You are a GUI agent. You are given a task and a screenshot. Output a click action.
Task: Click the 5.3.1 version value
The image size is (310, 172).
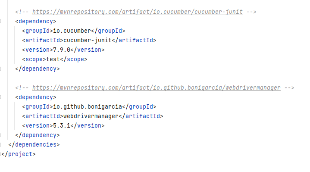(62, 126)
